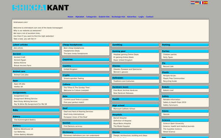Open the Ancient Egypt link
This screenshot has width=221, height=138.
tap(20, 60)
